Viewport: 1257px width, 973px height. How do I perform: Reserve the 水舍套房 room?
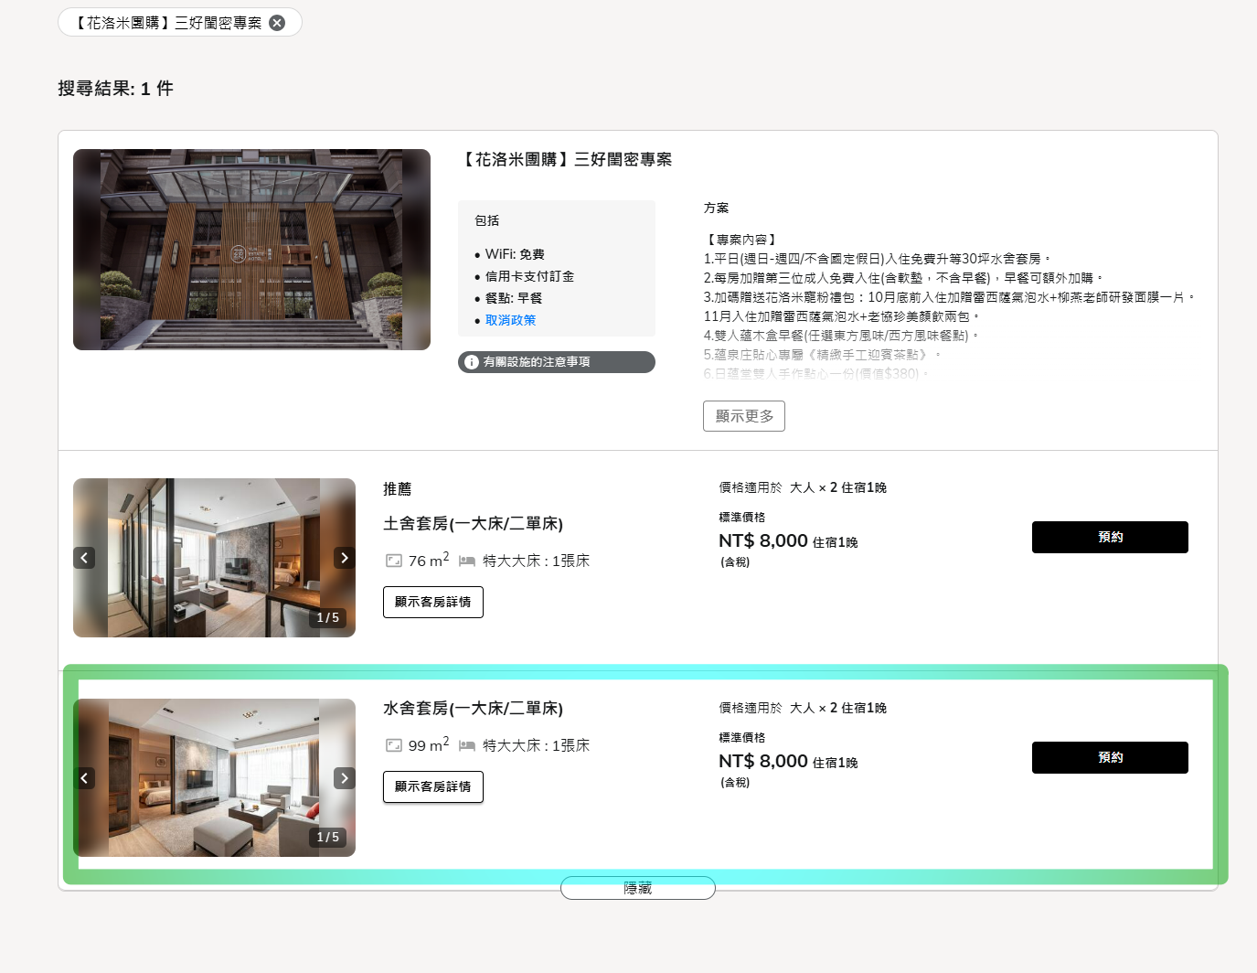[x=1110, y=758]
